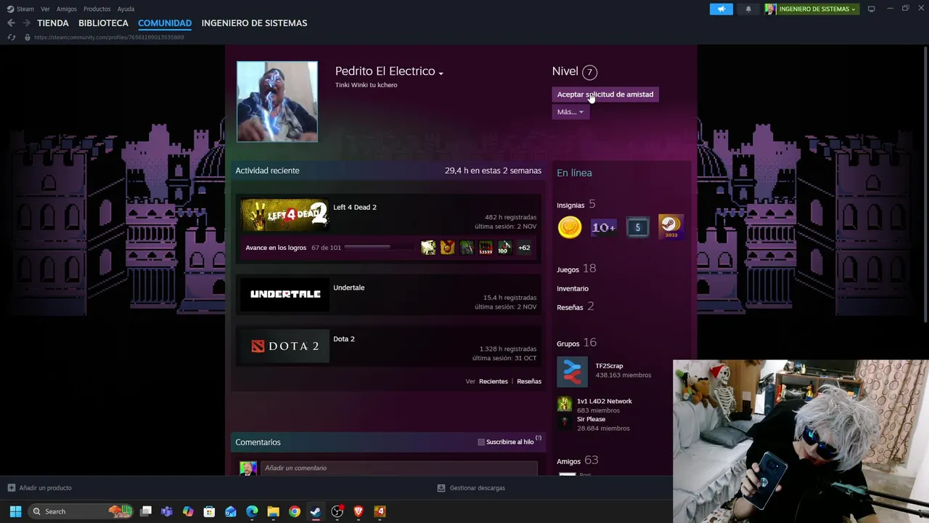View the gold coin badge
The height and width of the screenshot is (523, 929).
(x=570, y=227)
